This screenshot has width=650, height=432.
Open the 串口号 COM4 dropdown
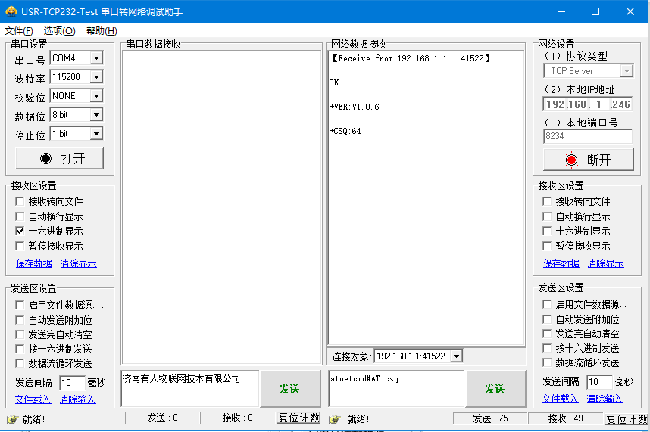click(96, 58)
